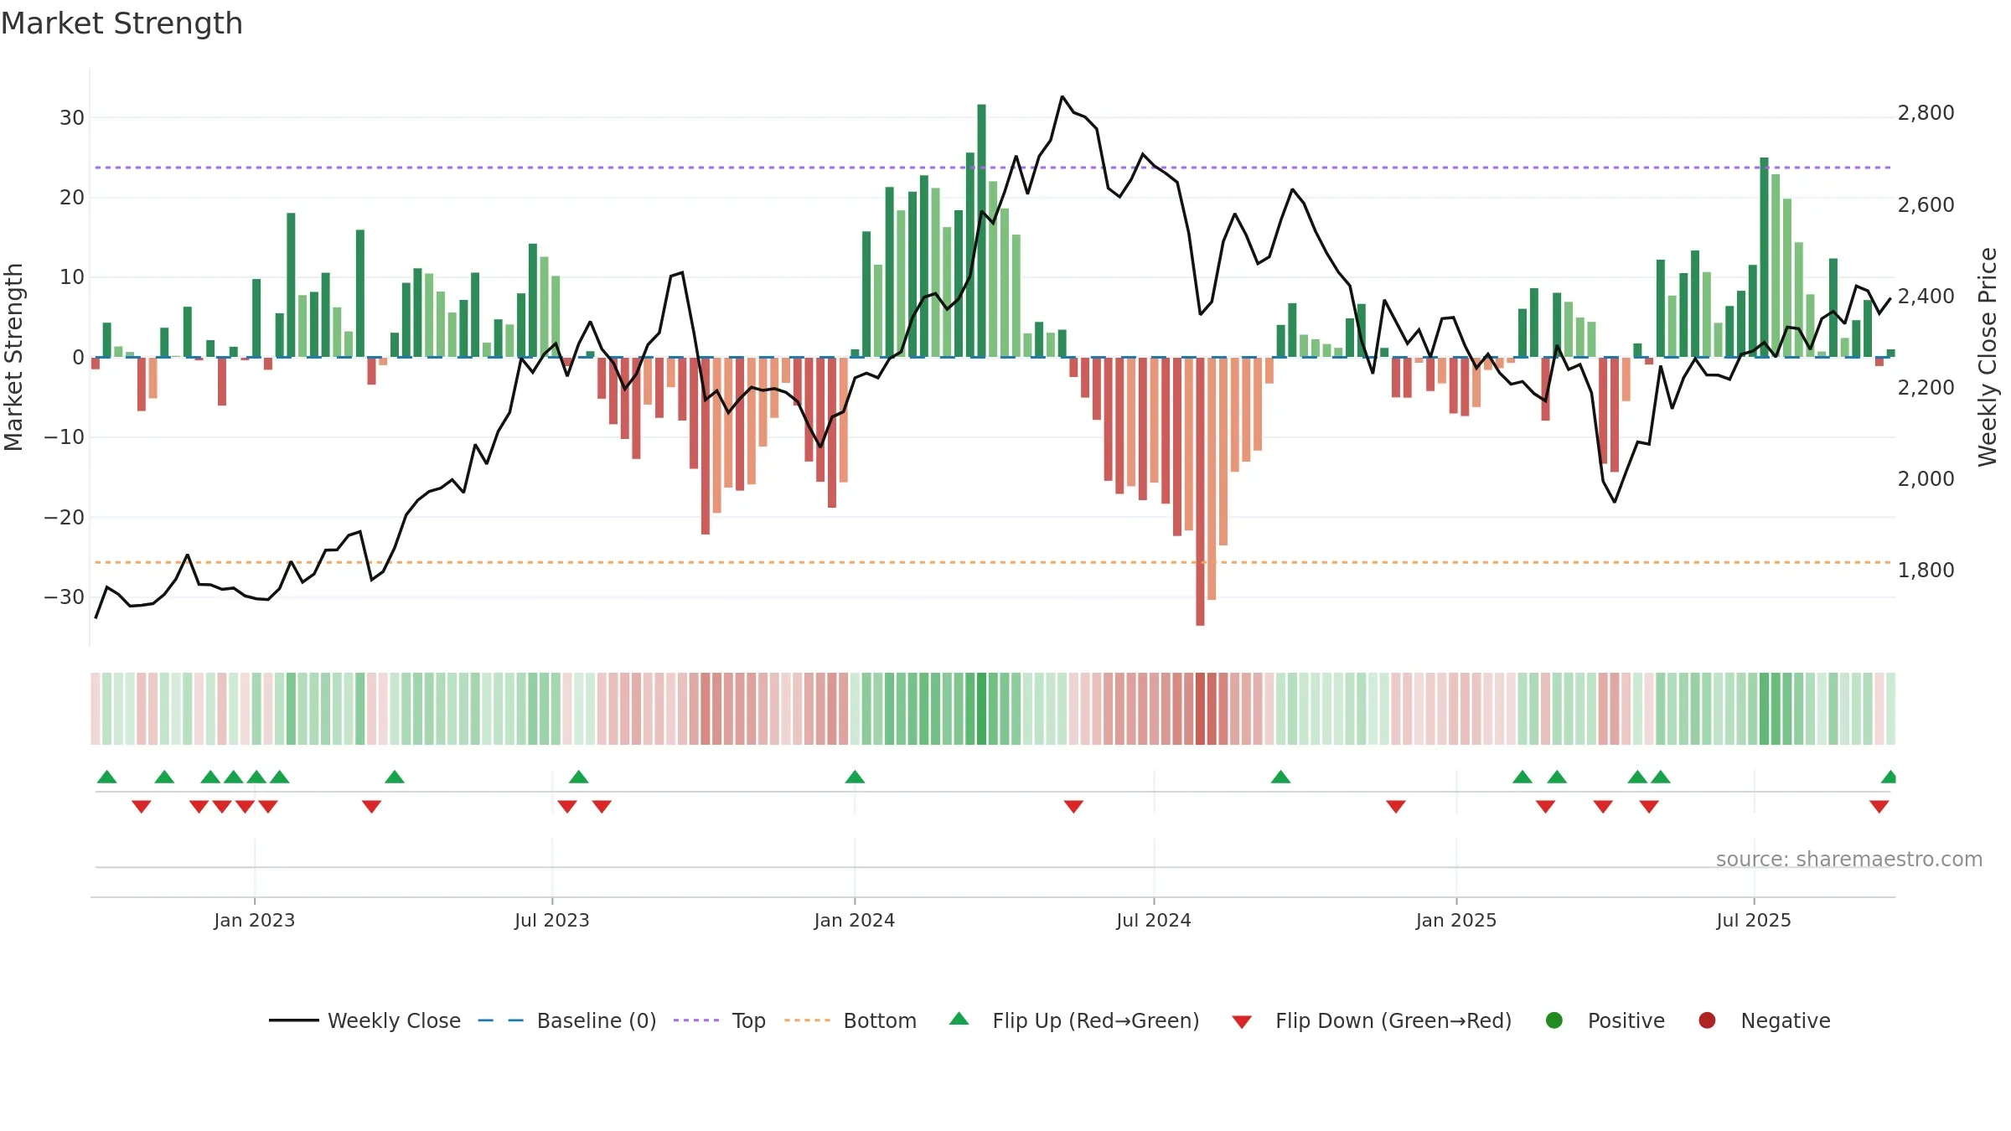Click the Jan 2025 x-axis label
The image size is (2011, 1131).
[x=1456, y=920]
